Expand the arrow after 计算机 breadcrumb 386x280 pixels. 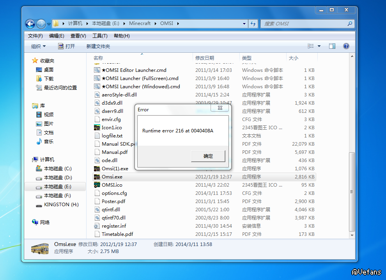[87, 24]
